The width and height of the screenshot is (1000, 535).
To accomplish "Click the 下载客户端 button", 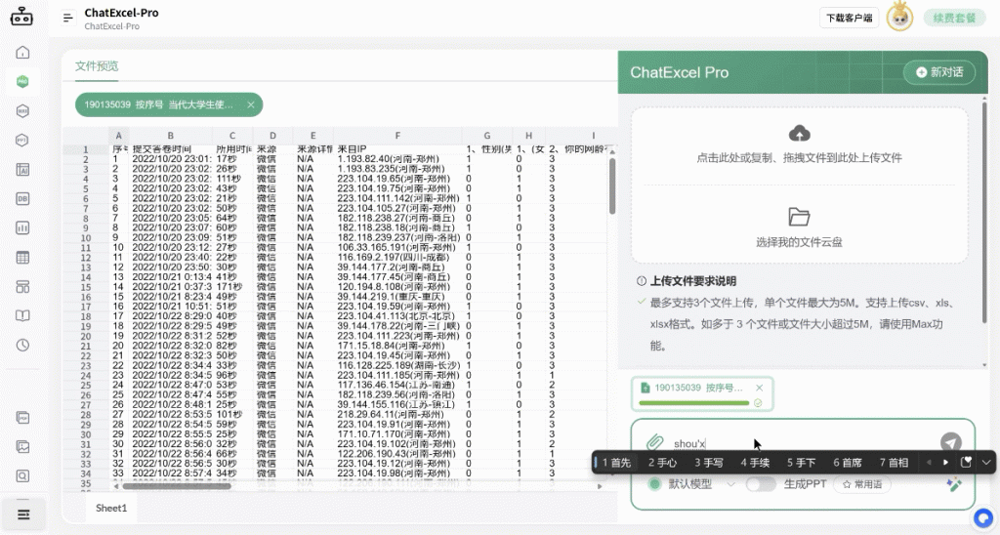I will [x=849, y=18].
